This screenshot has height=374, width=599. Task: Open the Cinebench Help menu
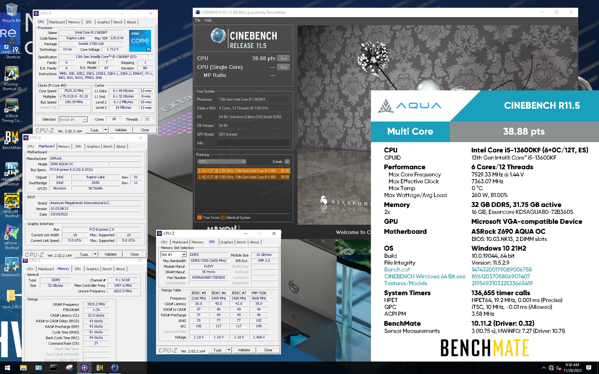click(208, 20)
